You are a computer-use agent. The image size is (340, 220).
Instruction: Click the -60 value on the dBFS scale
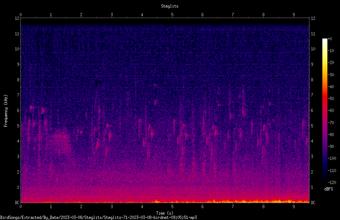point(331,110)
